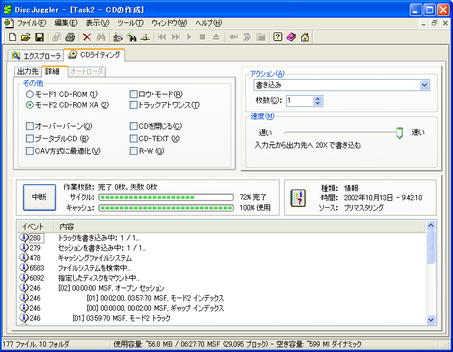
Task: Click the inner document minimize button
Action: [x=424, y=24]
